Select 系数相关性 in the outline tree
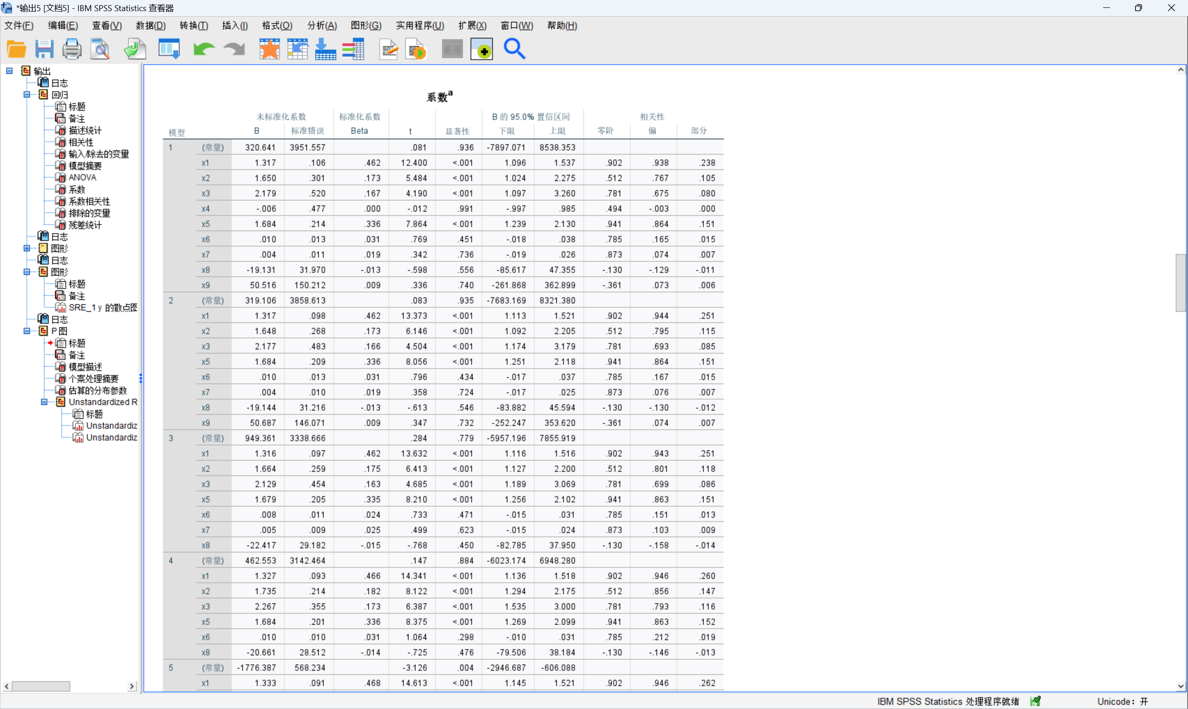The width and height of the screenshot is (1188, 709). tap(89, 201)
